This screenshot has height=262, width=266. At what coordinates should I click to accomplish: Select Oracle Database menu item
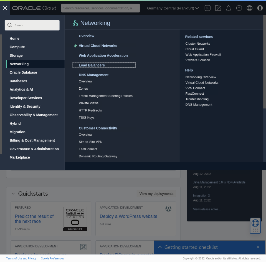[23, 72]
